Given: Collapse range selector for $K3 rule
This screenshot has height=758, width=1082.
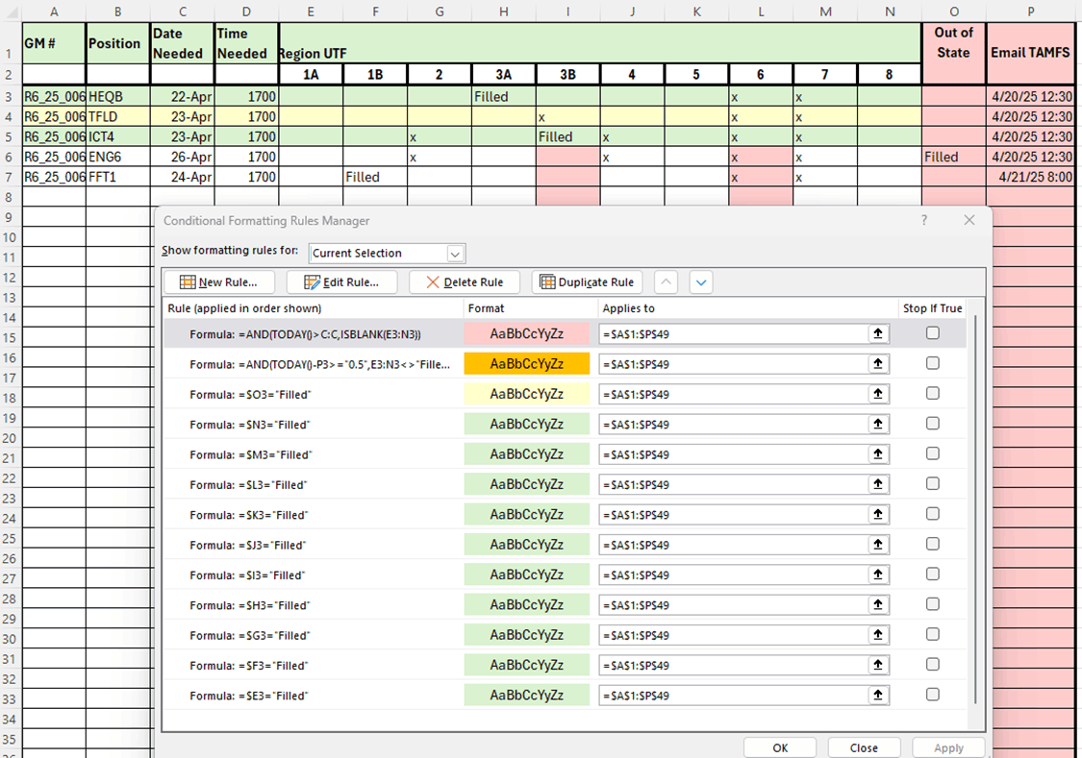Looking at the screenshot, I should coord(878,515).
